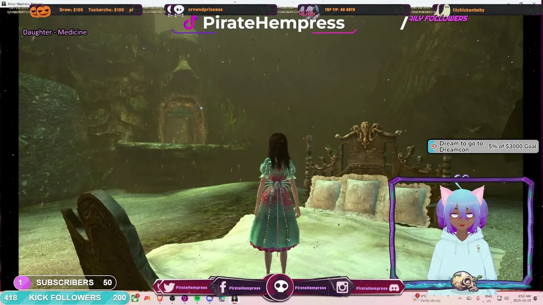Click the 'Daughter - Medicine' song label
The image size is (543, 305).
(x=55, y=32)
